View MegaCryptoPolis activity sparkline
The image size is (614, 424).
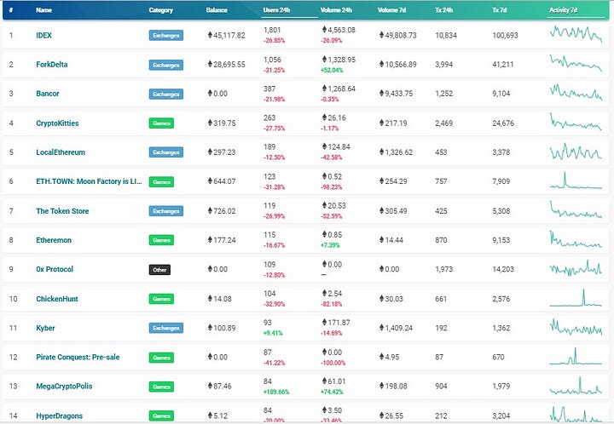coord(576,386)
